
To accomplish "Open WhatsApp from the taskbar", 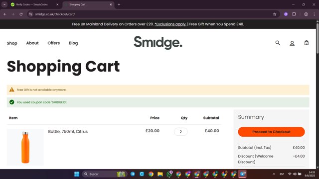I will [169, 174].
